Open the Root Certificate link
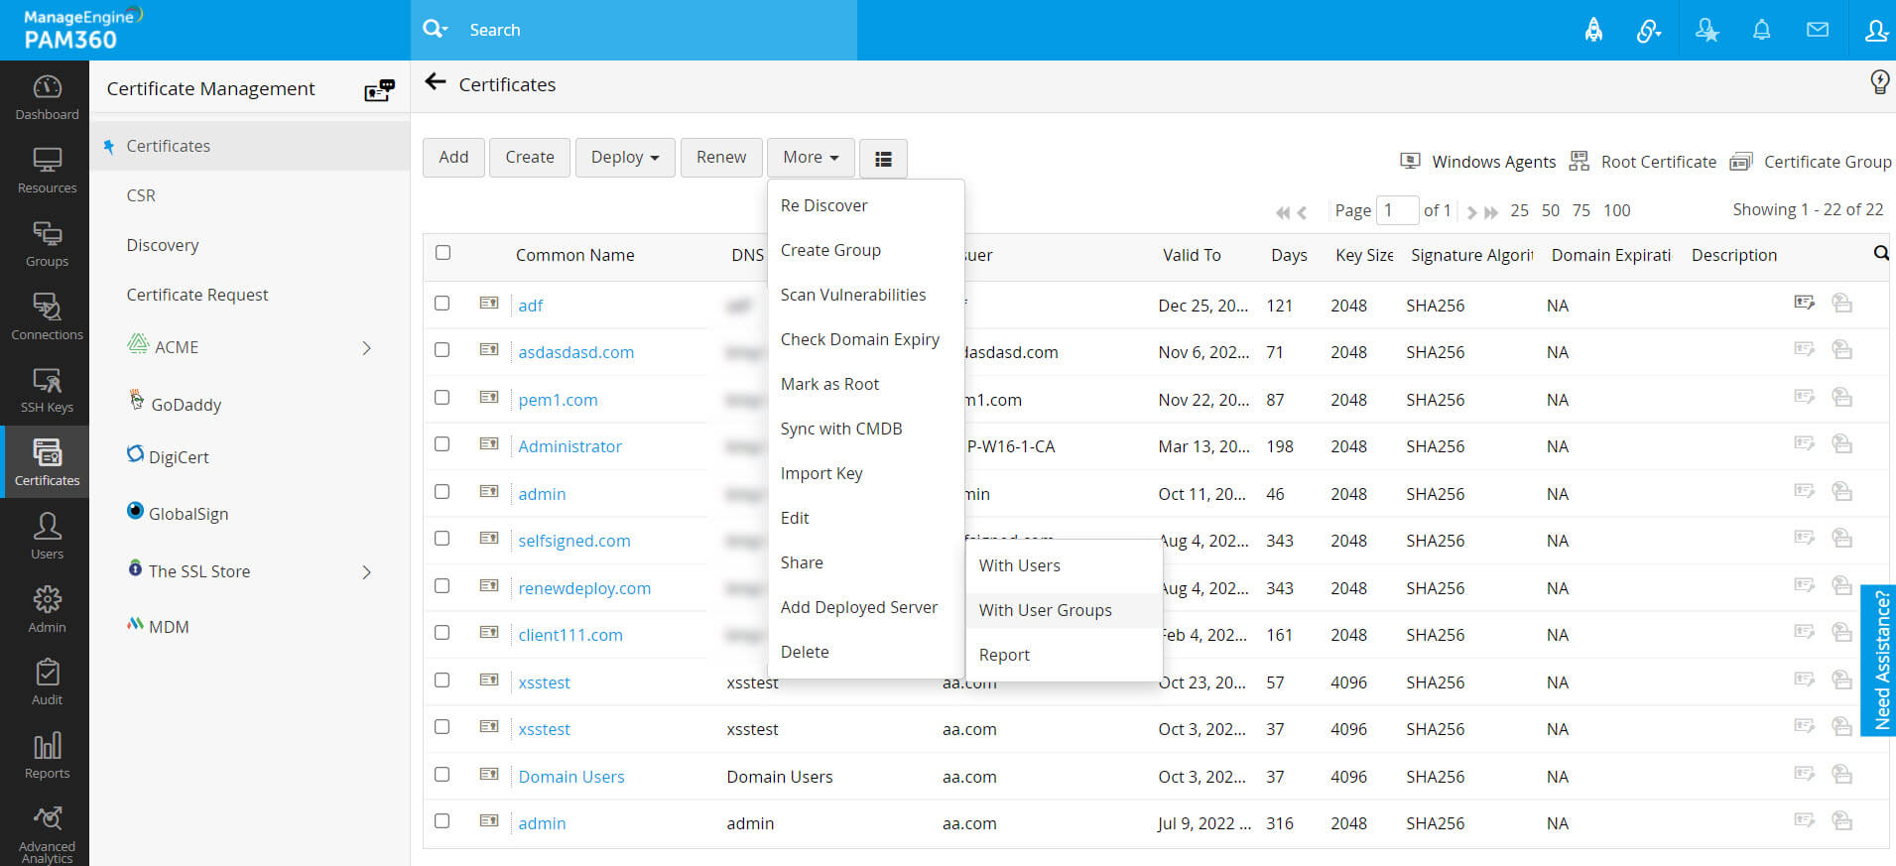This screenshot has width=1896, height=866. 1643,162
